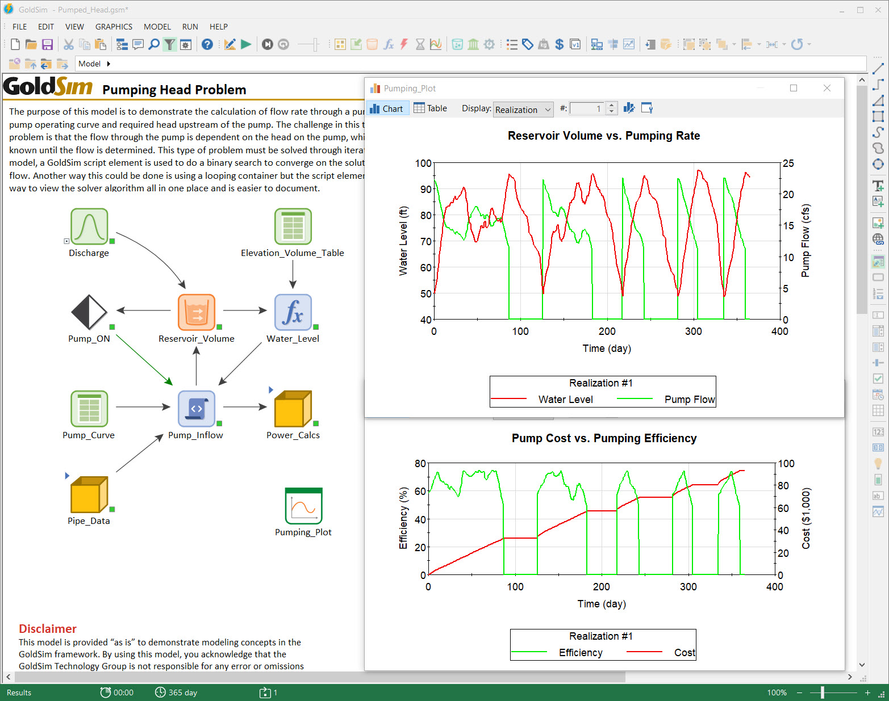Open the Pumping_Plot result element
The image size is (889, 701).
(x=303, y=506)
